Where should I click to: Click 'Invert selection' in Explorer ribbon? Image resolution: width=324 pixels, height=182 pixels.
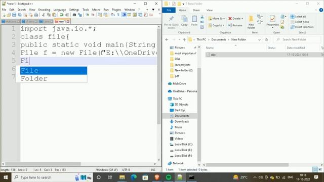(x=302, y=27)
